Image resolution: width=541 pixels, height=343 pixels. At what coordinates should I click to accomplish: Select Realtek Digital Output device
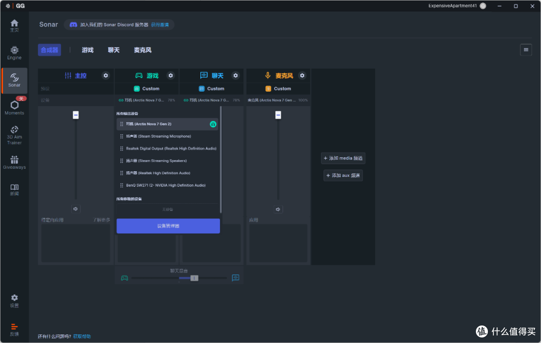pos(167,149)
